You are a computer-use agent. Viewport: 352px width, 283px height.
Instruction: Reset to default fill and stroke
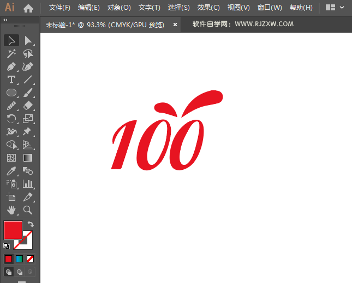point(7,246)
